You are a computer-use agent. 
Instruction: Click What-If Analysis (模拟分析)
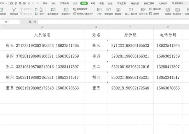[155, 9]
